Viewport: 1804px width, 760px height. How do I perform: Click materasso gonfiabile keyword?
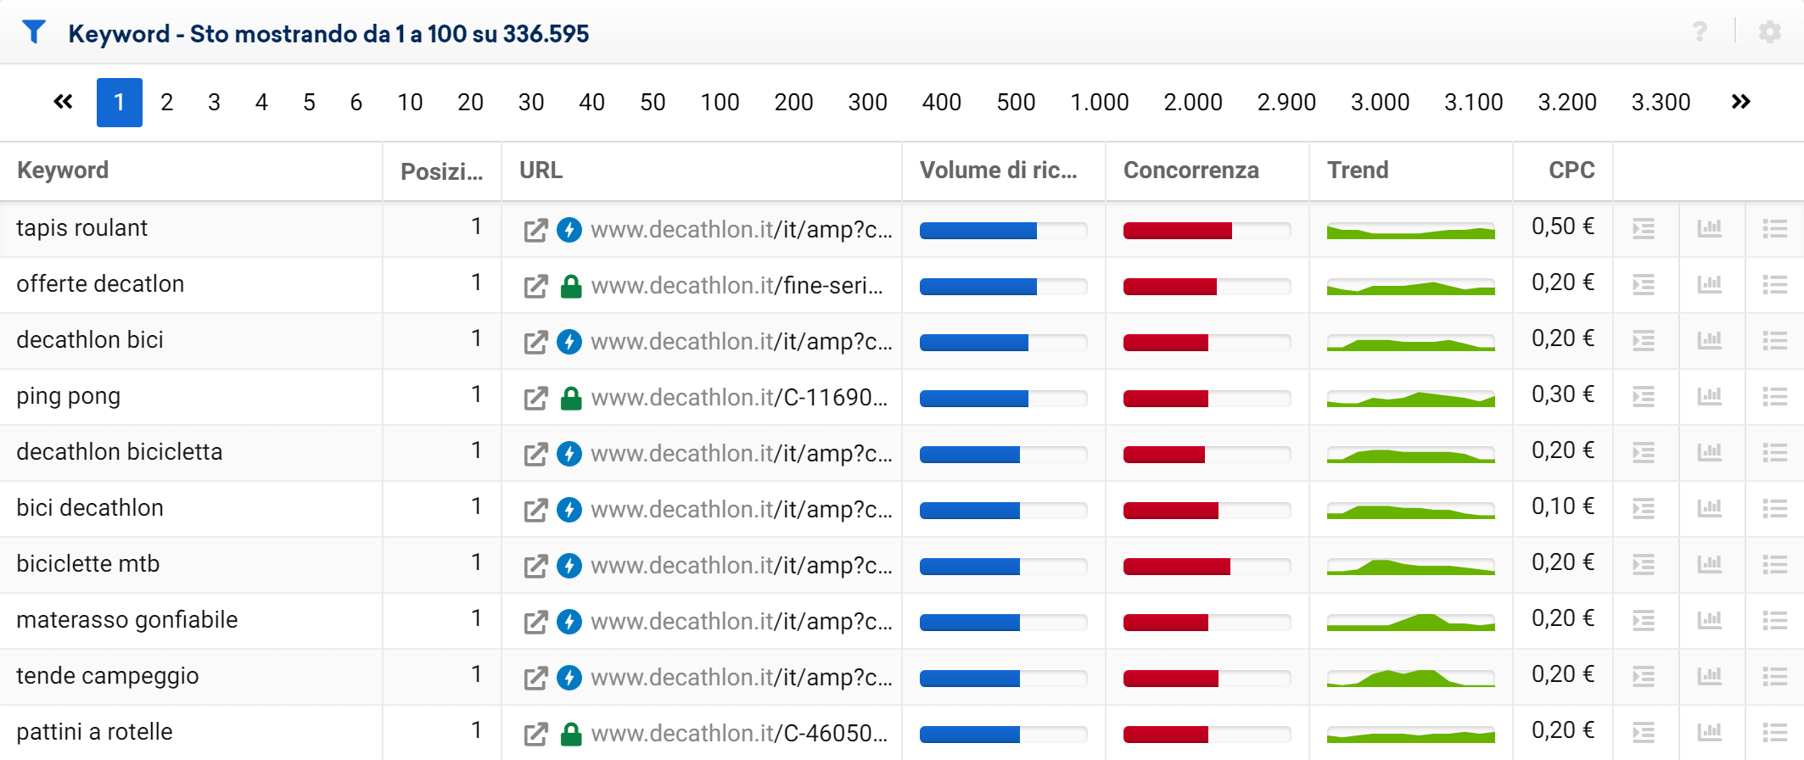point(127,620)
